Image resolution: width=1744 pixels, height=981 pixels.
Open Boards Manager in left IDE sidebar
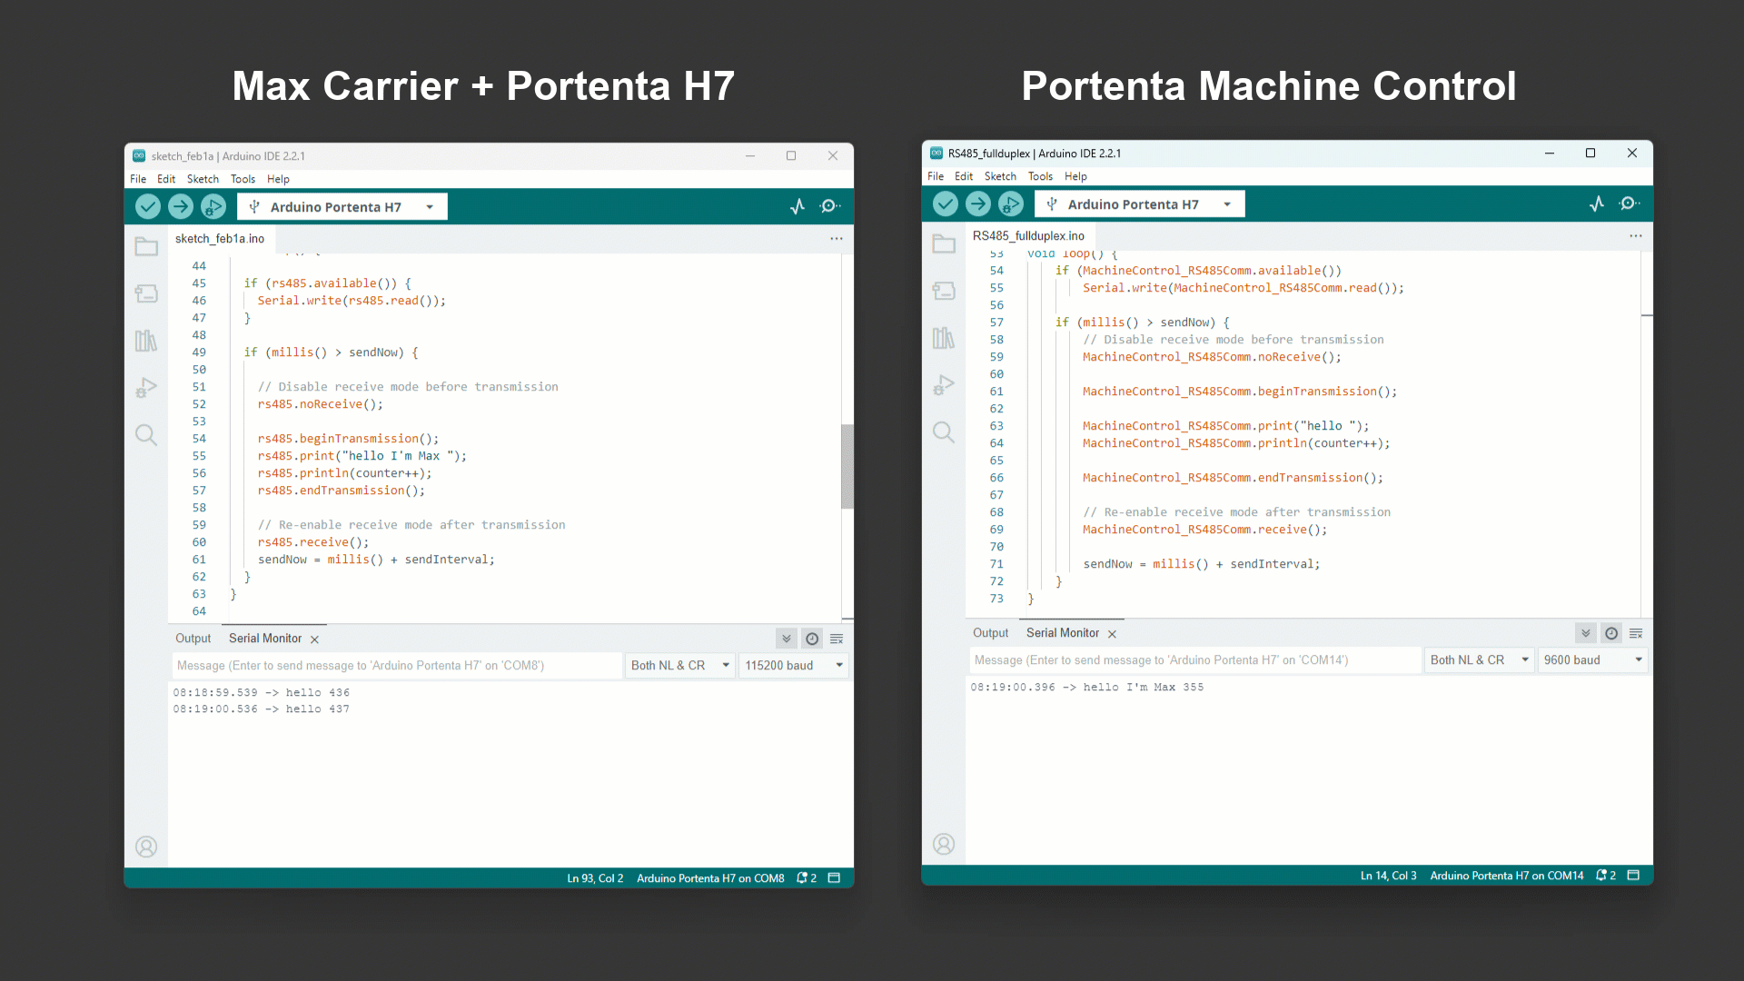pyautogui.click(x=146, y=293)
